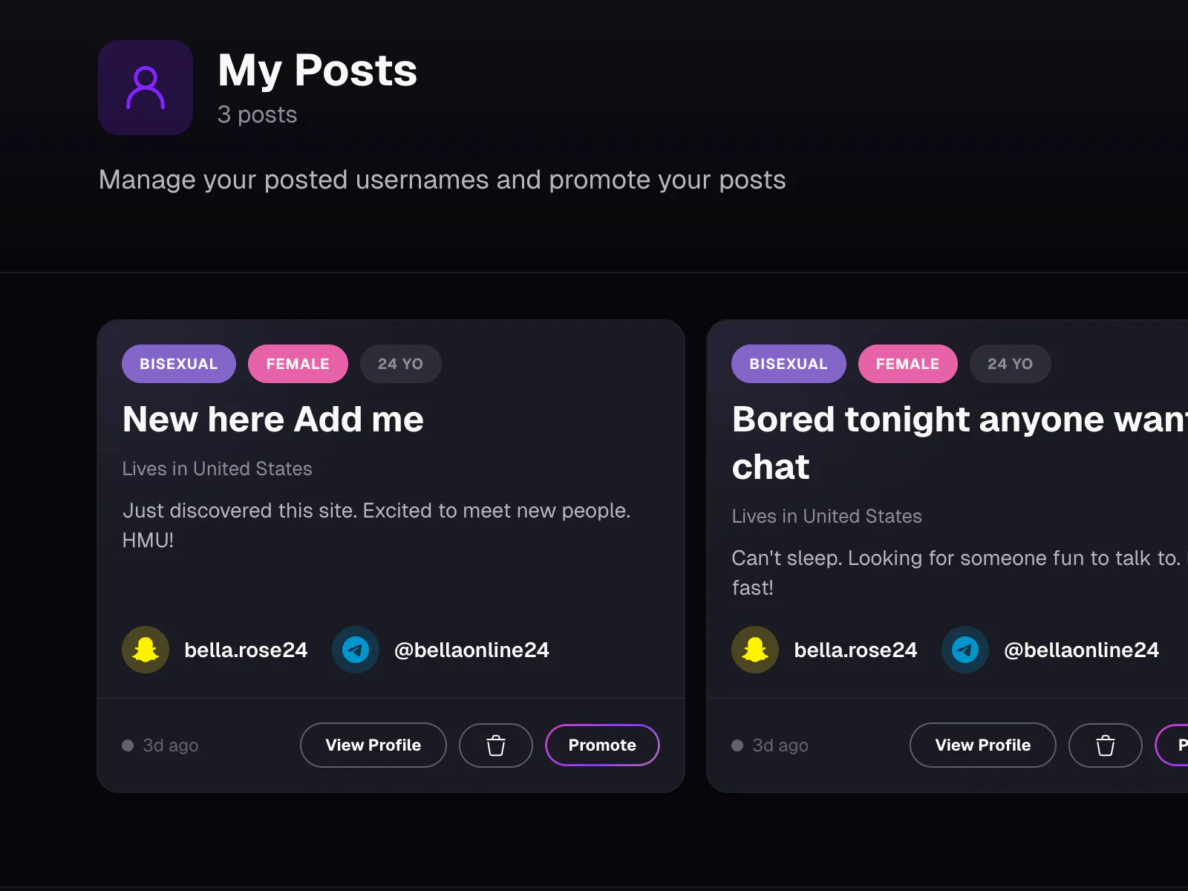Screen dimensions: 1188x891
Task: Click the Snapchat icon on the "Bored tonight" post
Action: click(755, 650)
